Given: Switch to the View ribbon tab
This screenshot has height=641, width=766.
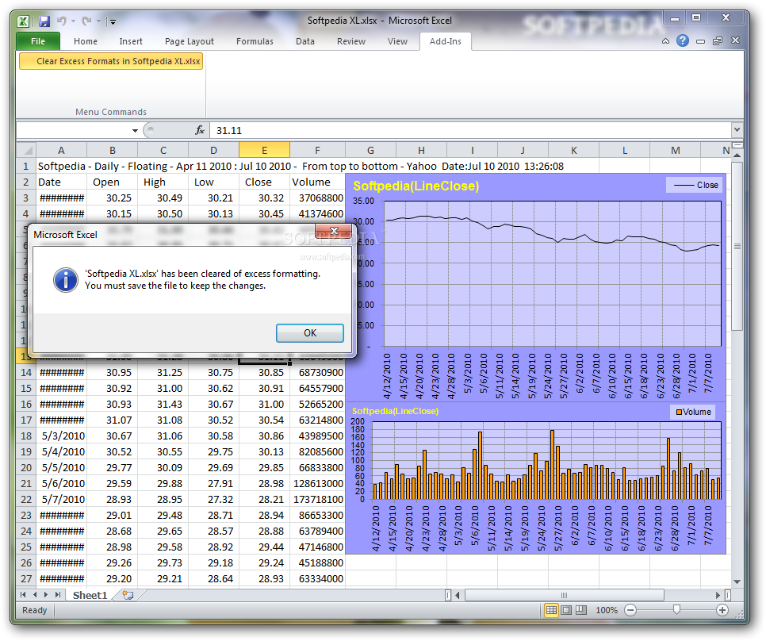Looking at the screenshot, I should pyautogui.click(x=397, y=41).
